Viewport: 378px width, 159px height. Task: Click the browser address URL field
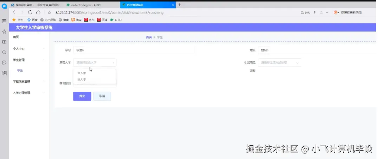(x=110, y=13)
